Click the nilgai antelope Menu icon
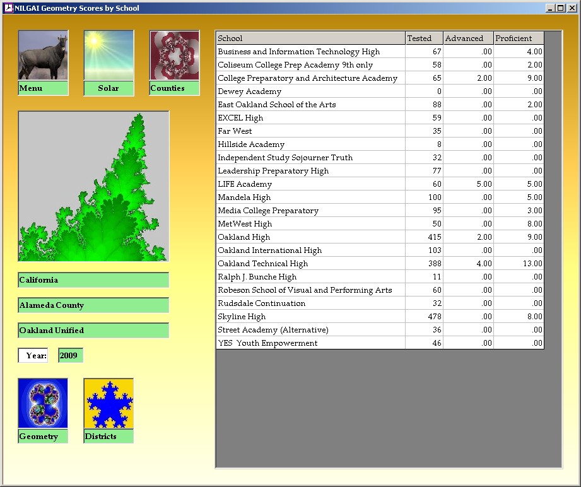The height and width of the screenshot is (487, 581). (43, 56)
